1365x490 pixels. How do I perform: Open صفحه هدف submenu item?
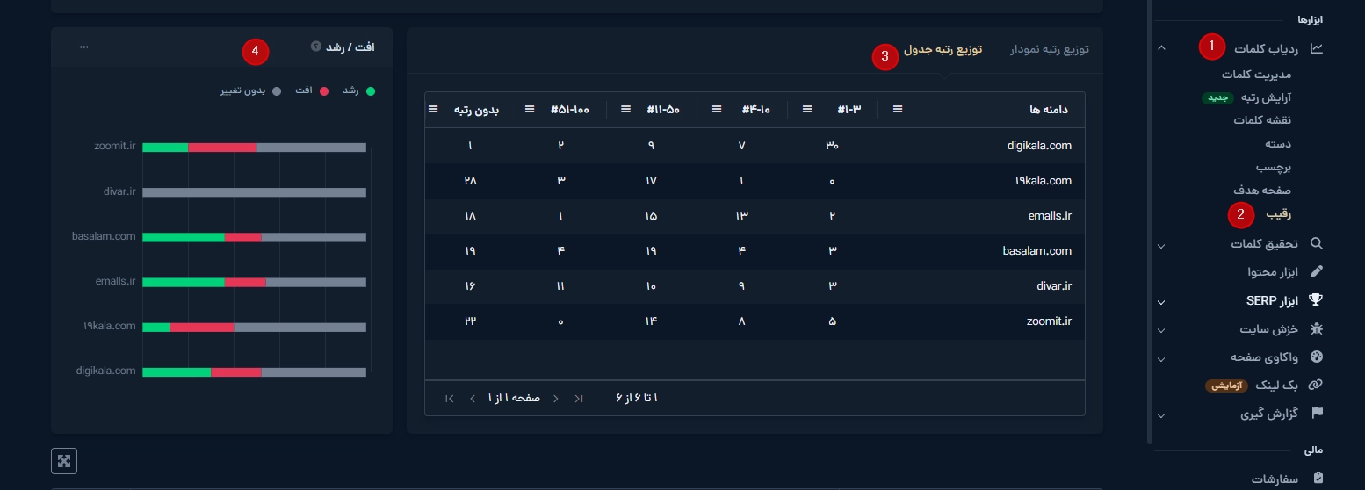click(1262, 190)
